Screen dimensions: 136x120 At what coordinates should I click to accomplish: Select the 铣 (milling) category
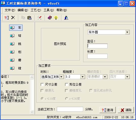click(x=16, y=44)
